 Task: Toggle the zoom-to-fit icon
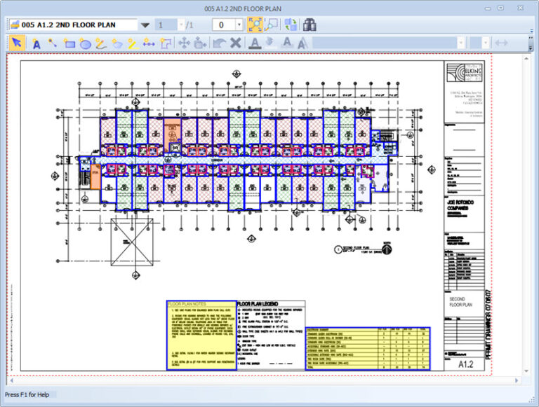point(255,25)
